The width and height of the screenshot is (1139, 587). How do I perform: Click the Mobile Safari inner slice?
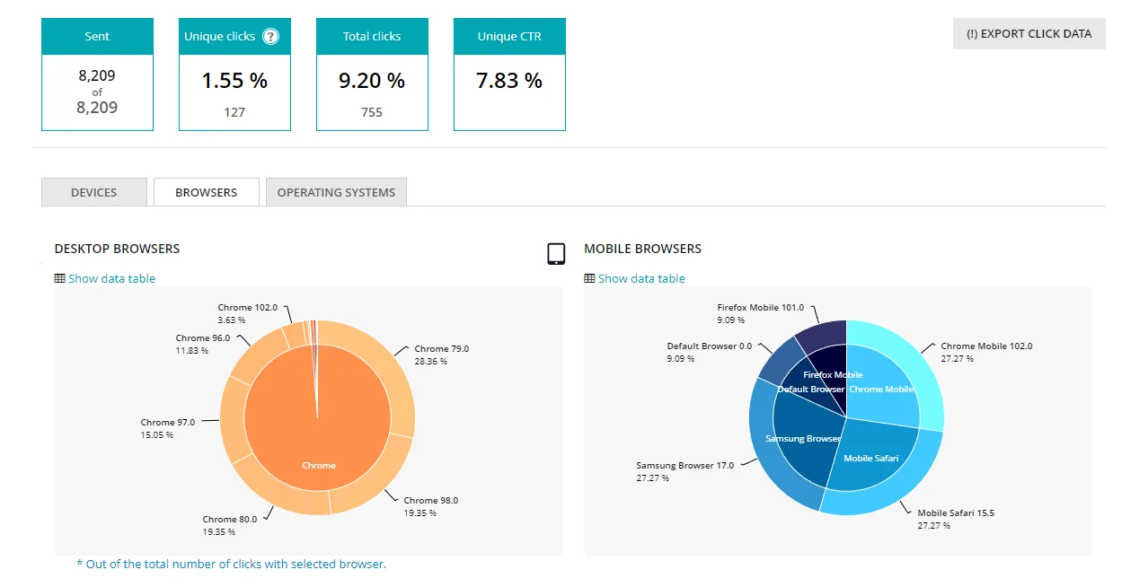(870, 458)
